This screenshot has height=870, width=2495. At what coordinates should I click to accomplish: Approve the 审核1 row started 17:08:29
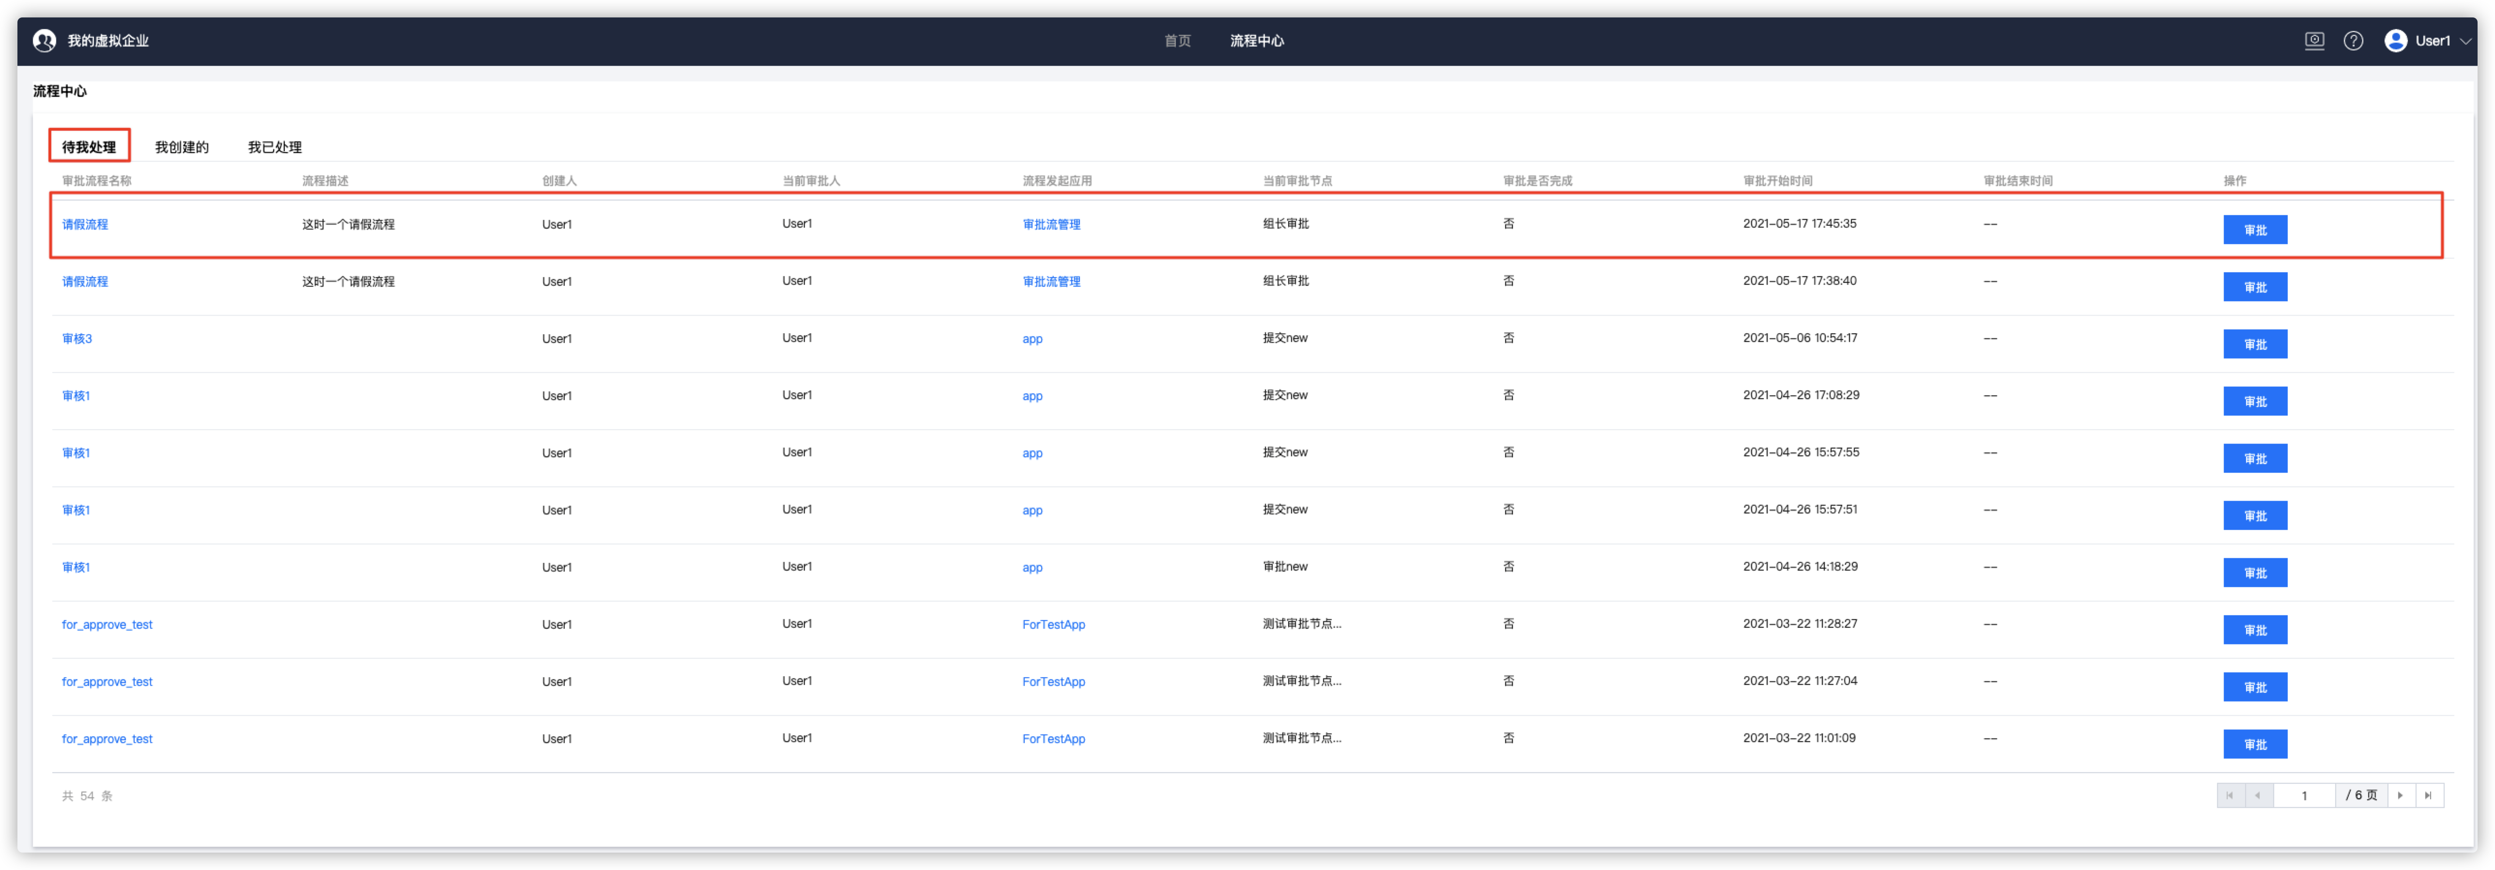tap(2255, 401)
